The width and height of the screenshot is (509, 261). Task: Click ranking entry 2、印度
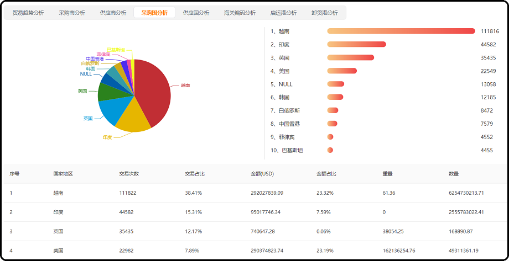click(x=280, y=45)
